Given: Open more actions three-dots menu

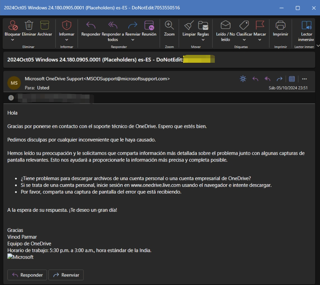Looking at the screenshot, I should [x=304, y=79].
